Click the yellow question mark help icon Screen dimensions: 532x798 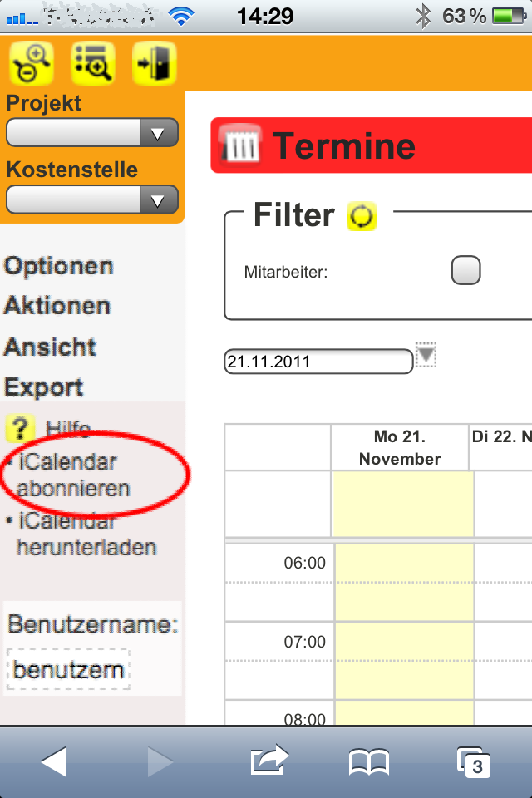(x=19, y=429)
